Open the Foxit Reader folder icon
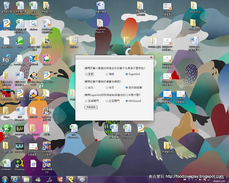 (47, 95)
